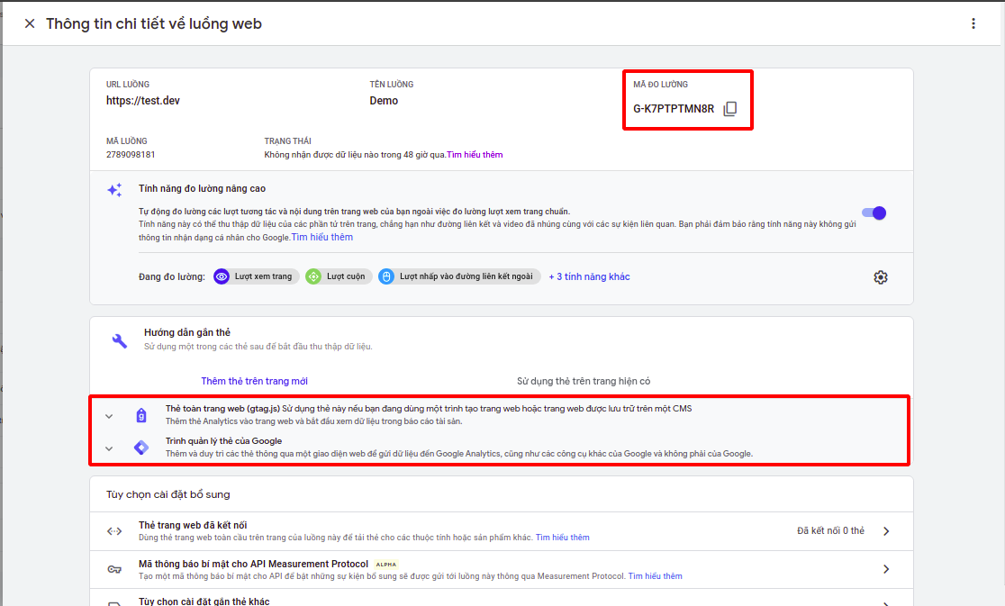Click the gtag.js tag icon
Screen dimensions: 1005x606
141,416
